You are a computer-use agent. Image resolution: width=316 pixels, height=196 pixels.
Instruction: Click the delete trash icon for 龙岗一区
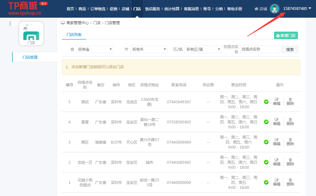[290, 160]
